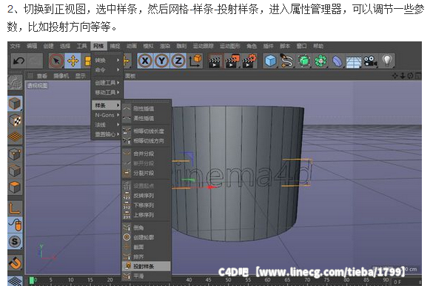
Task: Toggle Enable Axis L-shaped icon
Action: pos(15,208)
